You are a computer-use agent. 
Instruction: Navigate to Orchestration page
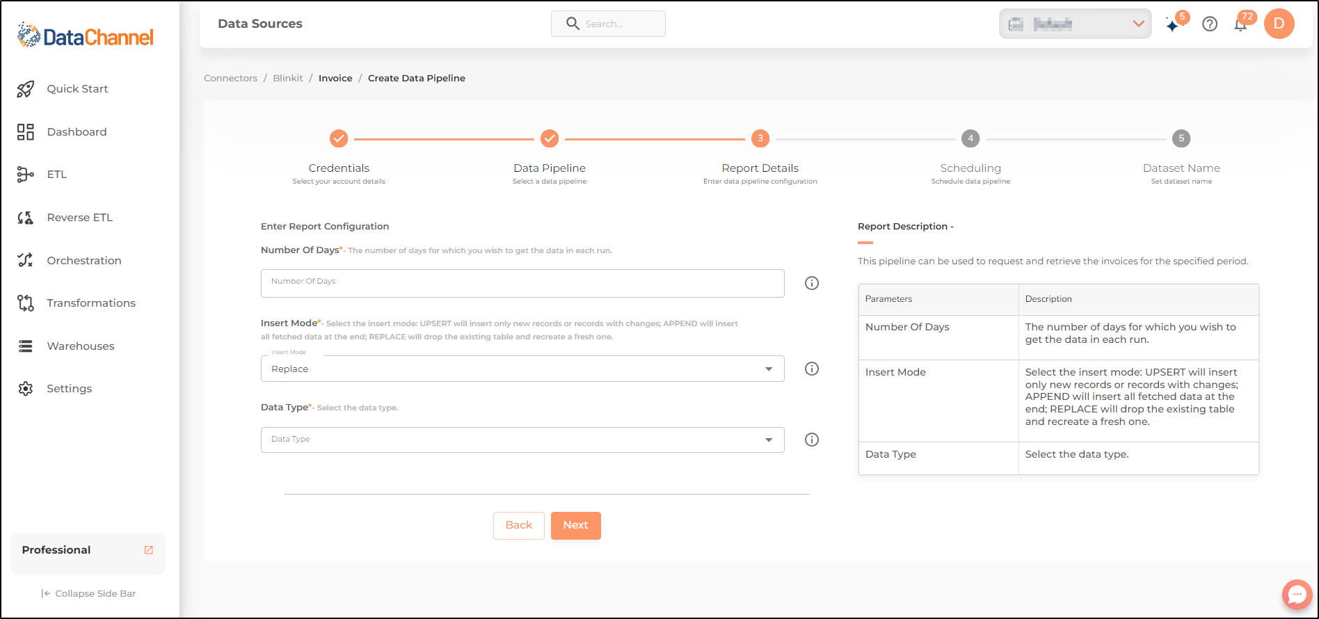(84, 261)
